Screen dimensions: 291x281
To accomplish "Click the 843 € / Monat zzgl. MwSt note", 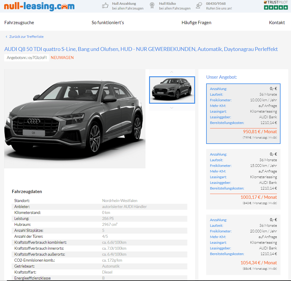I will click(260, 203).
